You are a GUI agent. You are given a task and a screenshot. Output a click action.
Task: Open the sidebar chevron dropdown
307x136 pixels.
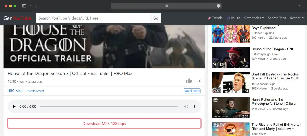30,6
